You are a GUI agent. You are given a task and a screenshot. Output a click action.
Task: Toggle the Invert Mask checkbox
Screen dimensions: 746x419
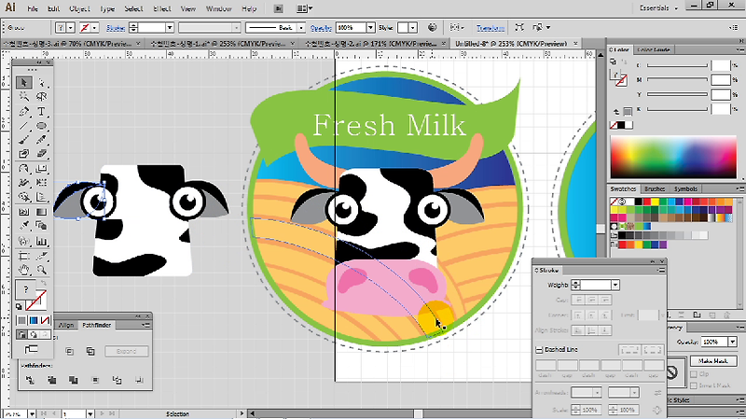(x=694, y=385)
